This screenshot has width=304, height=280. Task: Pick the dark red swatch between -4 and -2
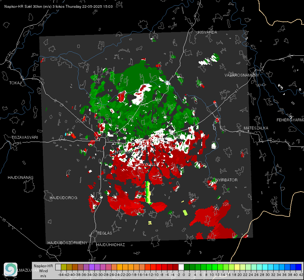click(175, 267)
